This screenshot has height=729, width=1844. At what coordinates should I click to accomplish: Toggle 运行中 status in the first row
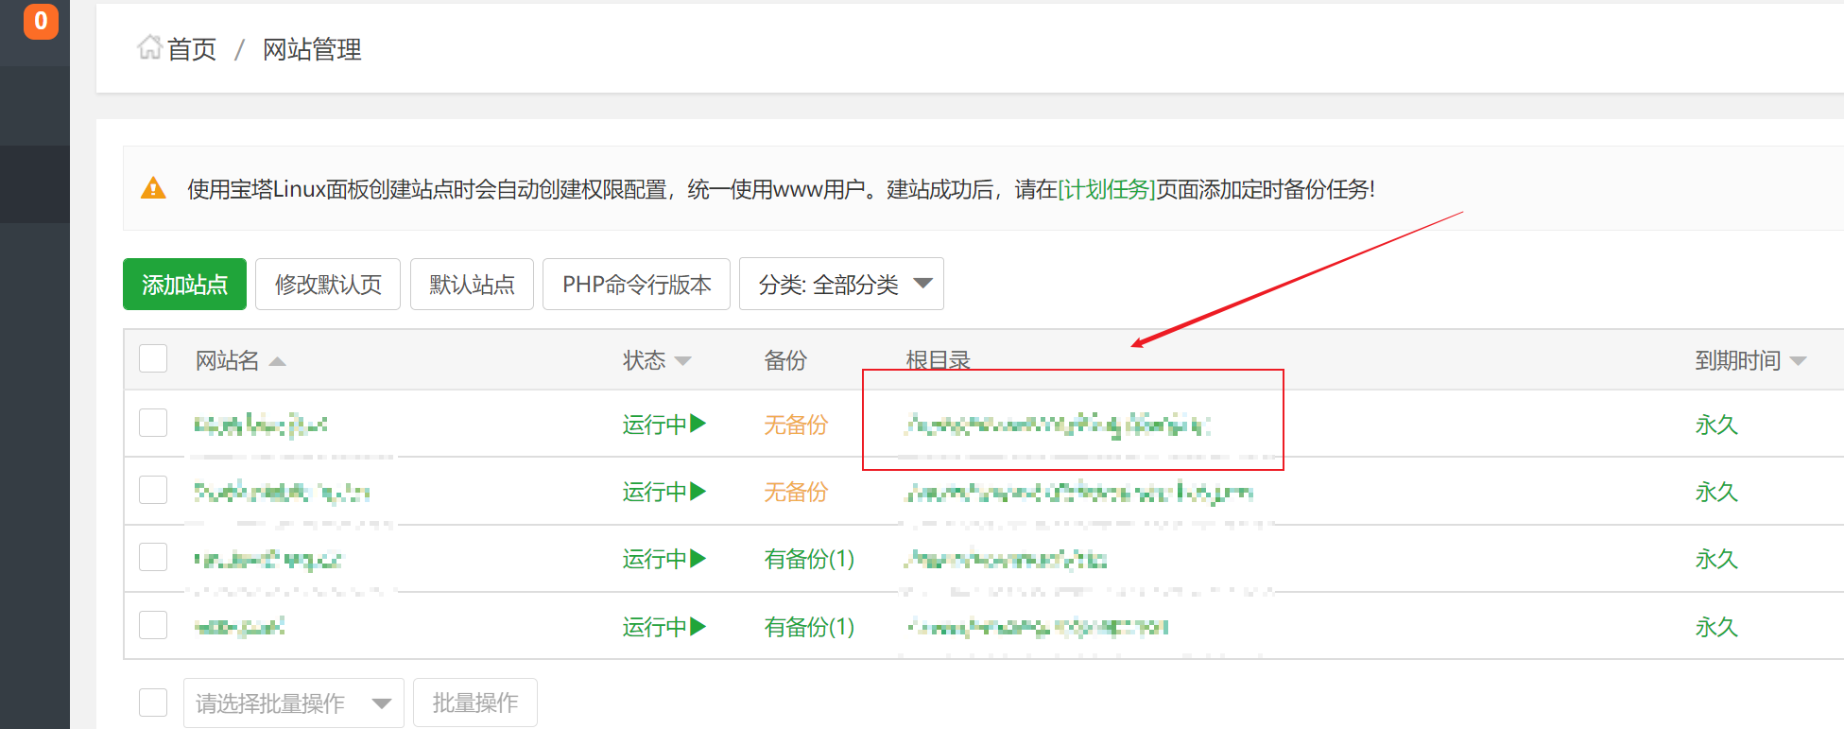tap(664, 425)
